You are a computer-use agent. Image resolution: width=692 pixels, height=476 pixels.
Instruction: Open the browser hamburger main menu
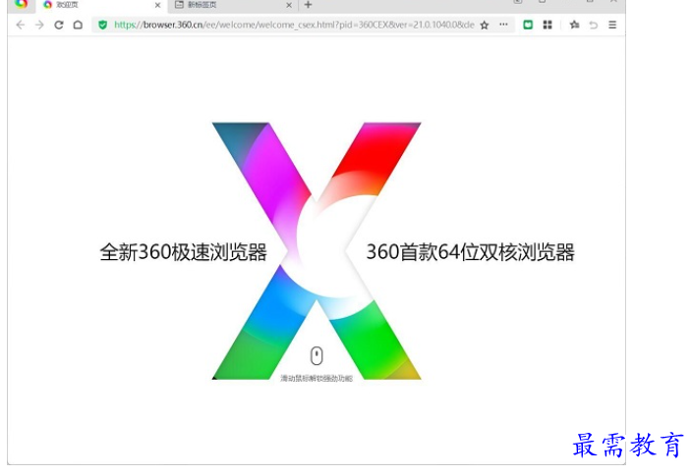[x=612, y=25]
